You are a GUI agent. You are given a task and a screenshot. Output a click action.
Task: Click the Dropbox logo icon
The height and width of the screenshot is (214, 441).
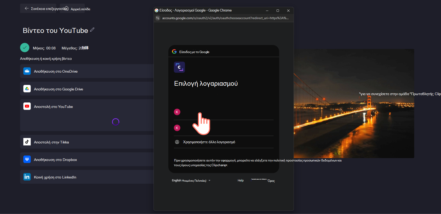[27, 159]
